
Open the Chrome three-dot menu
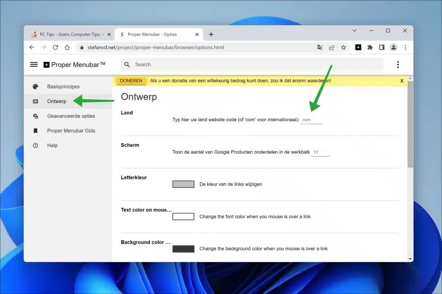tap(405, 47)
